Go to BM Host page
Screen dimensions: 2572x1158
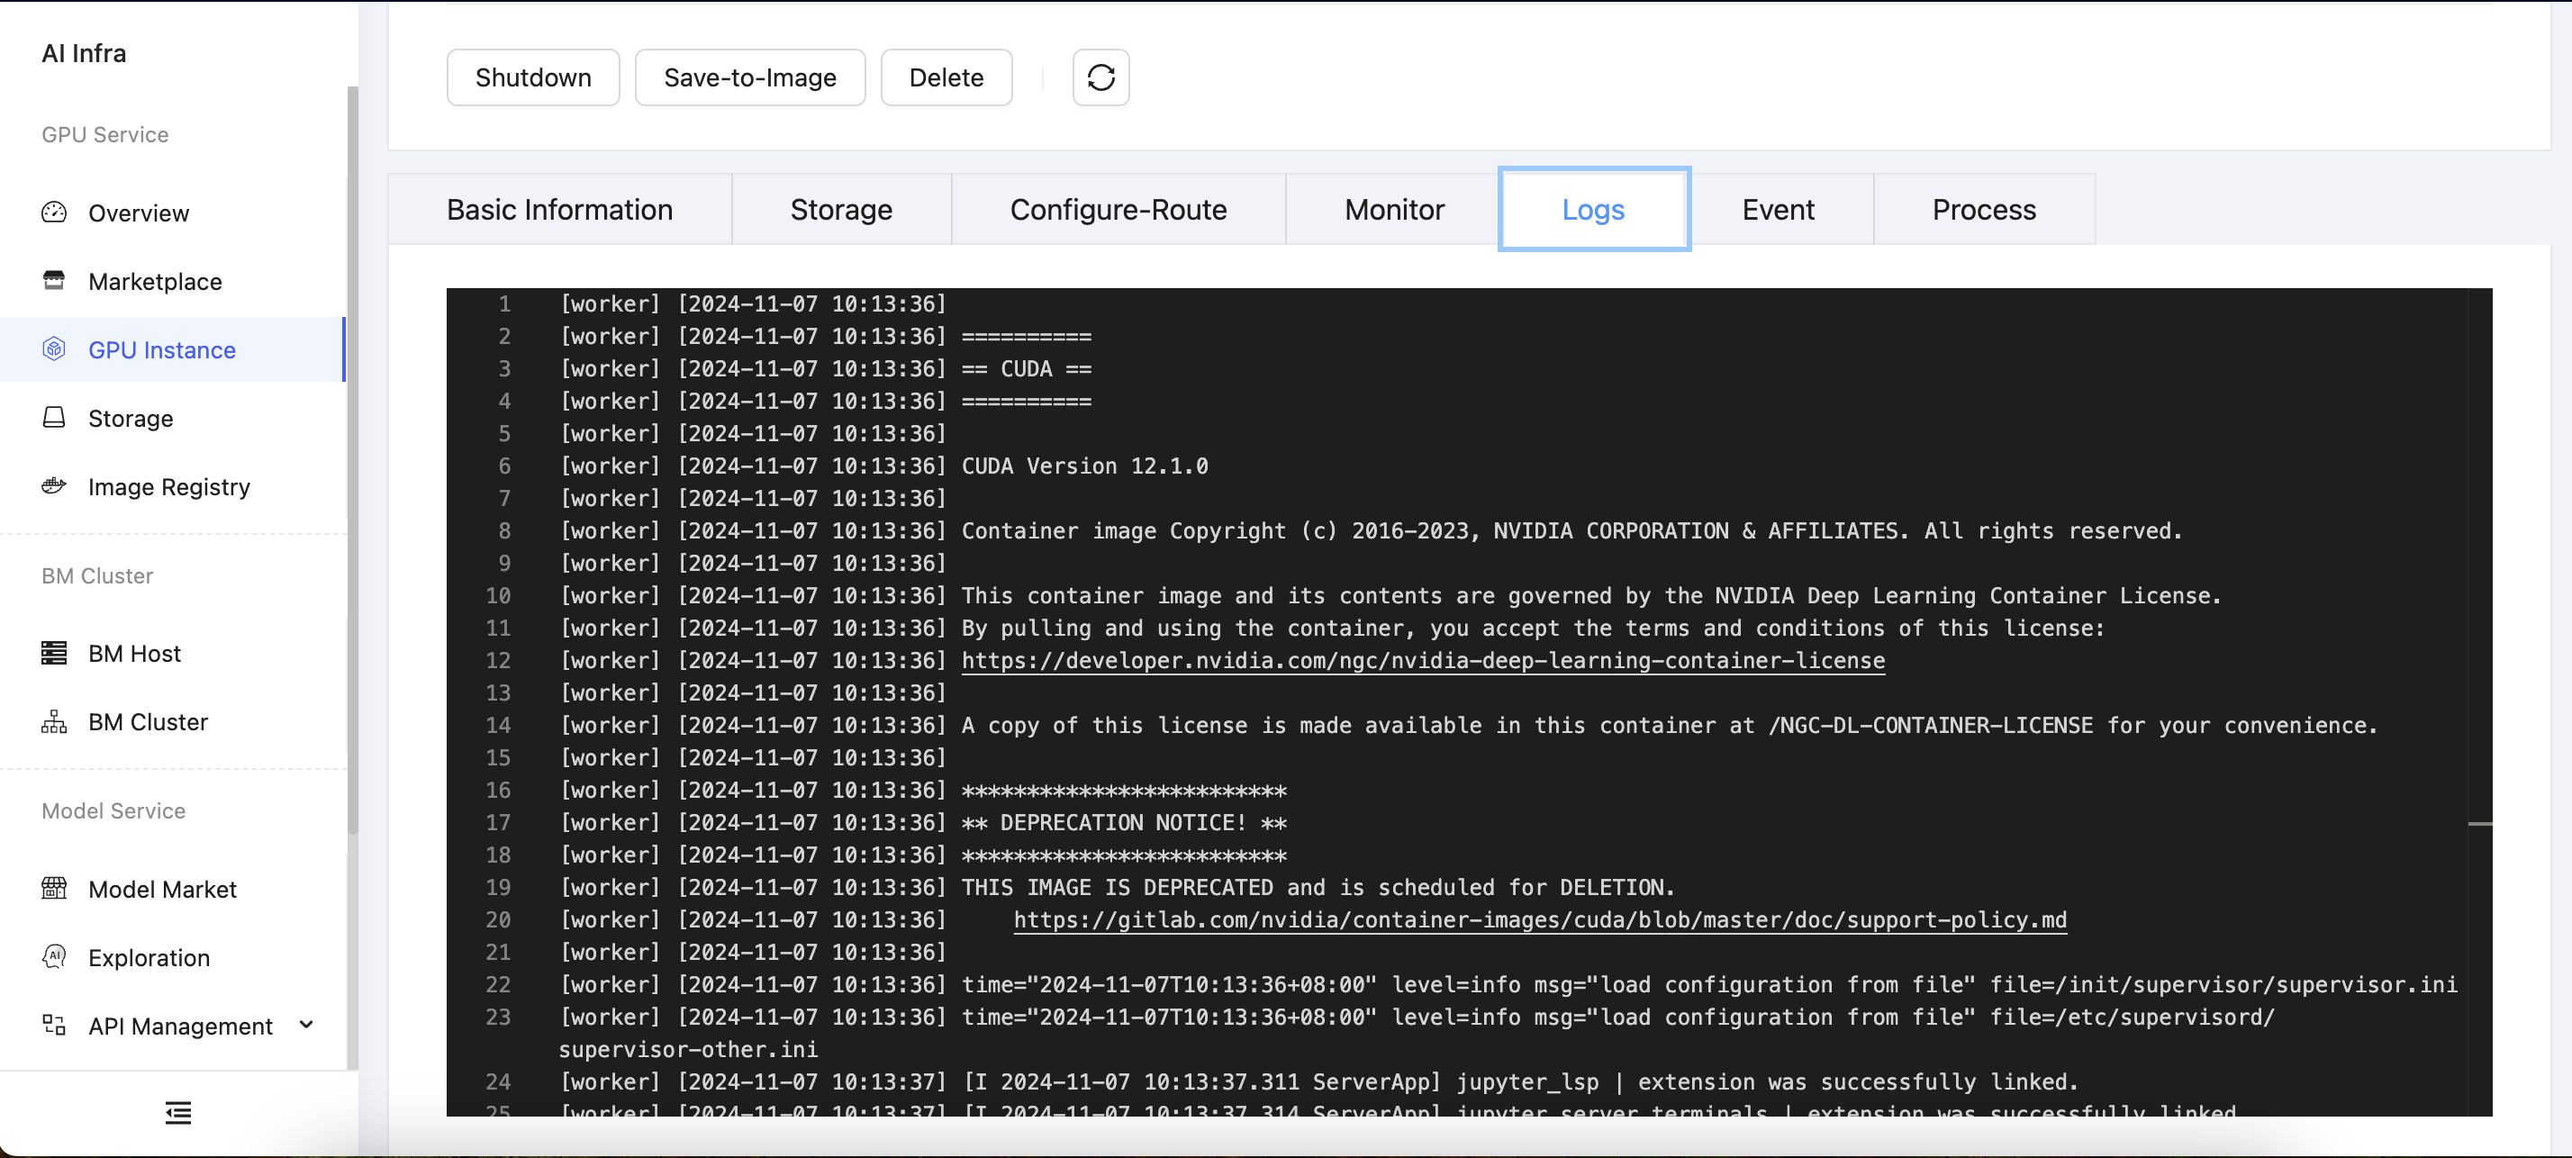(173, 653)
